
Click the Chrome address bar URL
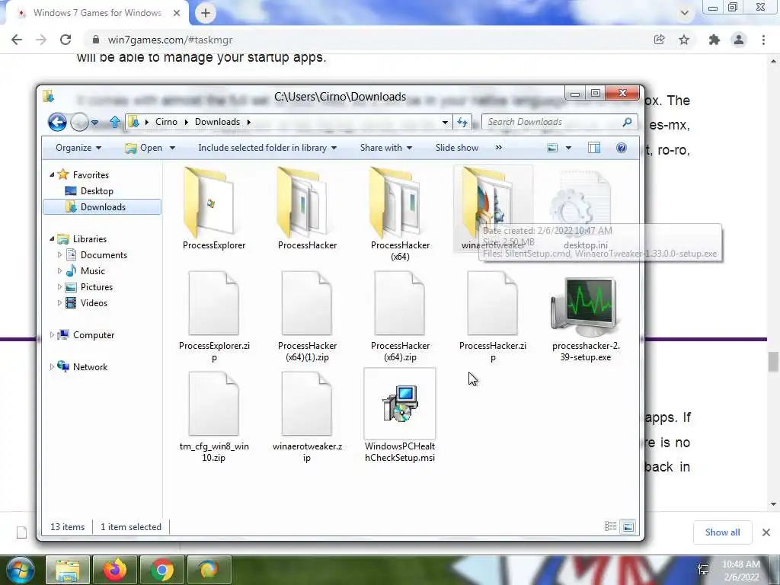click(x=170, y=40)
